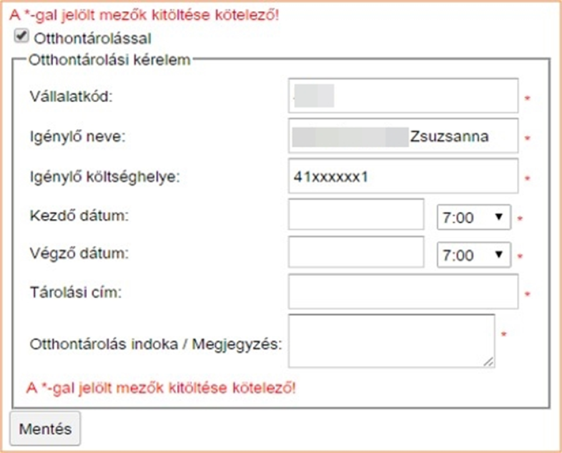Click the Végző dátum label text

[78, 254]
